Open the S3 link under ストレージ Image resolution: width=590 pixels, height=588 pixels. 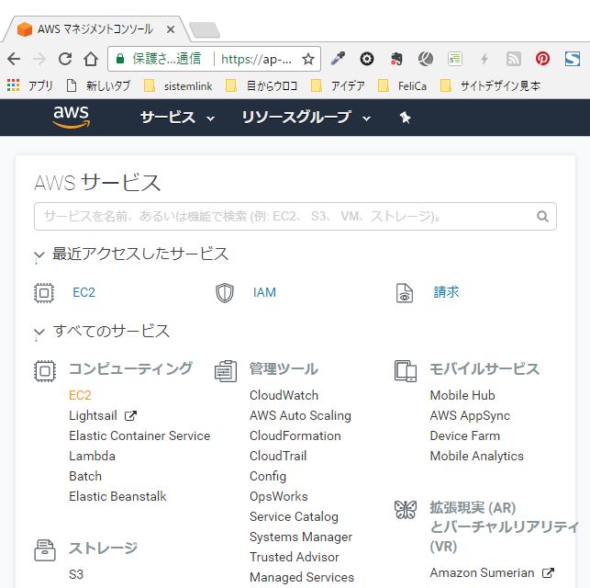coord(76,574)
